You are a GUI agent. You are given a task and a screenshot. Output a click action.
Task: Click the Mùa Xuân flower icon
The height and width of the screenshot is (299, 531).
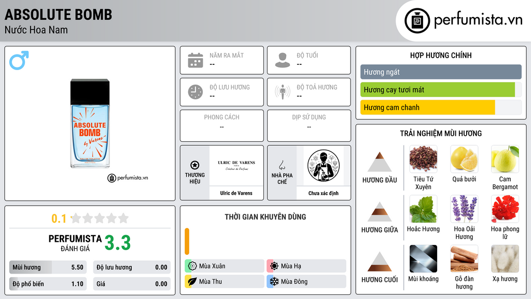(x=192, y=266)
